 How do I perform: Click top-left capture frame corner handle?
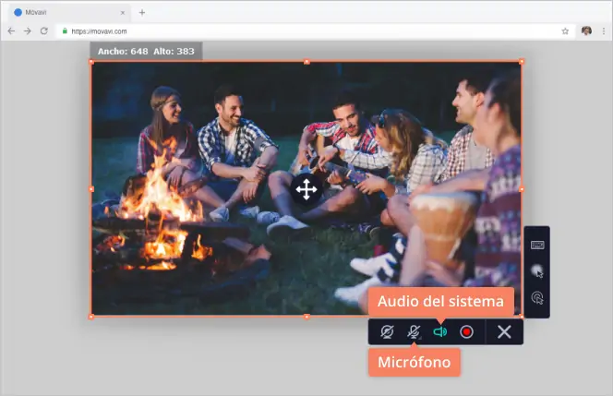[91, 61]
